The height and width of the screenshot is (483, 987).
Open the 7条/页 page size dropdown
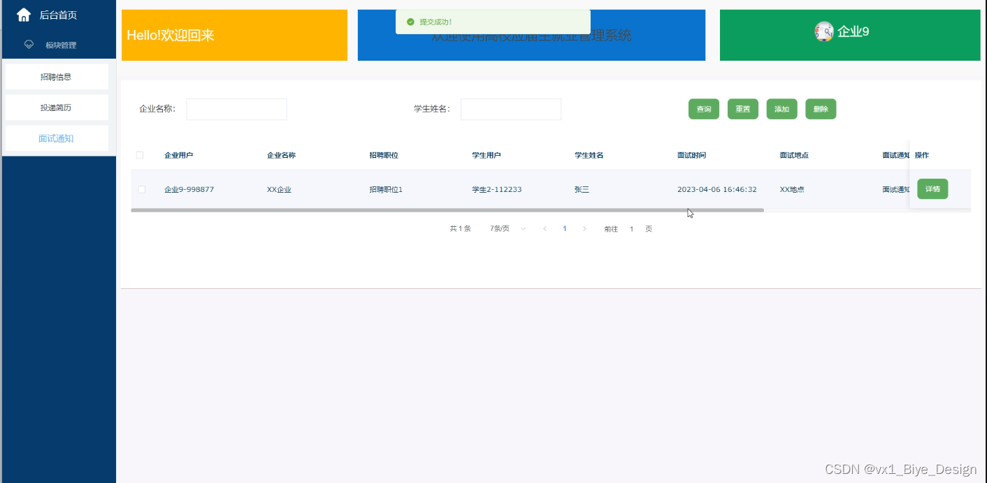(x=507, y=229)
